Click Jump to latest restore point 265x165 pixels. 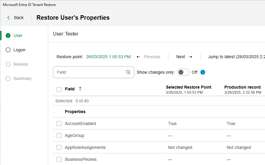(236, 57)
